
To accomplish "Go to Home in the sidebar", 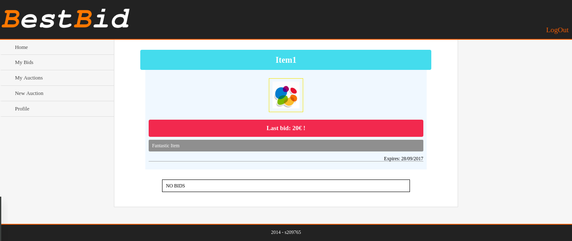I will tap(21, 47).
